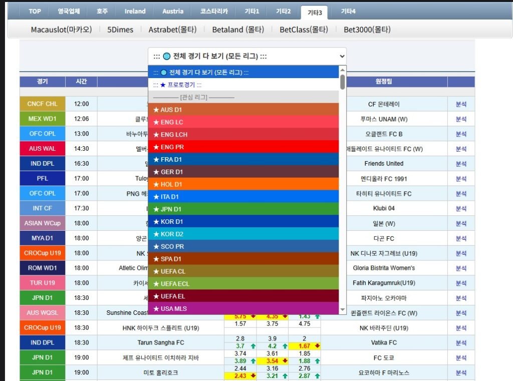Select the 미토 홀리호크 home team name
Screen dimensions: 513x381
point(160,372)
